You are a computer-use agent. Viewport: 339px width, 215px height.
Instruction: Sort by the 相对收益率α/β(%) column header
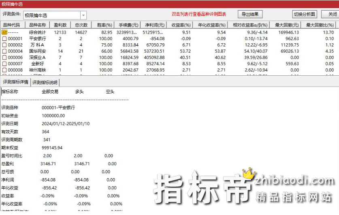point(248,25)
